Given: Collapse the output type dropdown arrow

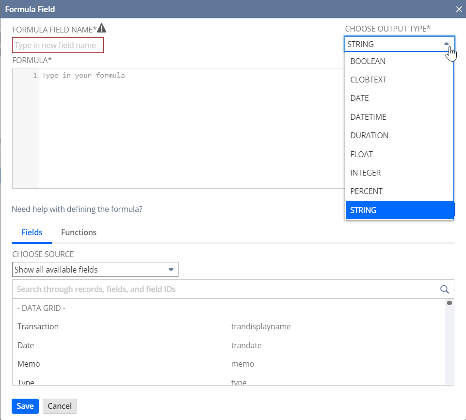Looking at the screenshot, I should 446,44.
